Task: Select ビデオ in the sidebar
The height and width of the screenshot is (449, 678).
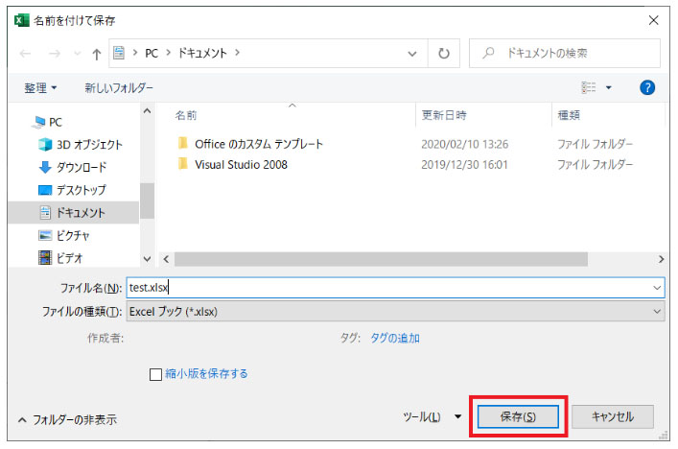Action: click(x=60, y=258)
